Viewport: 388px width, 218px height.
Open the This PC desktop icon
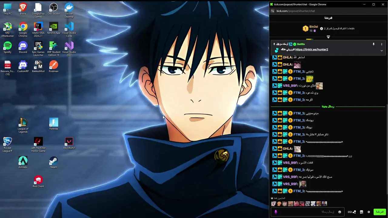[x=8, y=9]
